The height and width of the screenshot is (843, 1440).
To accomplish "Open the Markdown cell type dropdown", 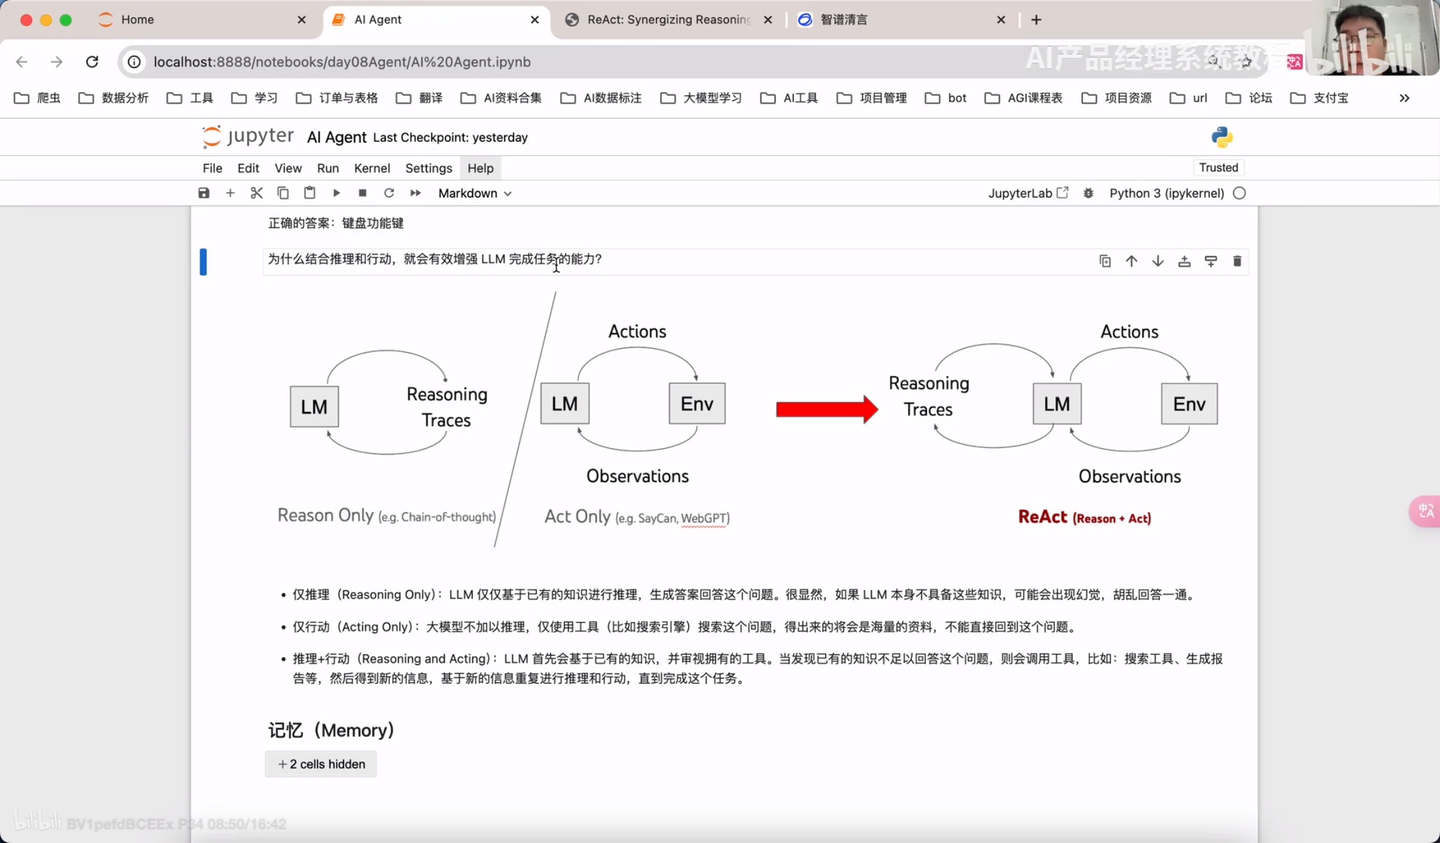I will point(475,193).
